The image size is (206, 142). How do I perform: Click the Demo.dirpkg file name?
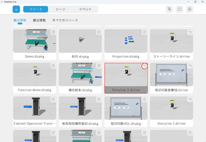(x=35, y=57)
